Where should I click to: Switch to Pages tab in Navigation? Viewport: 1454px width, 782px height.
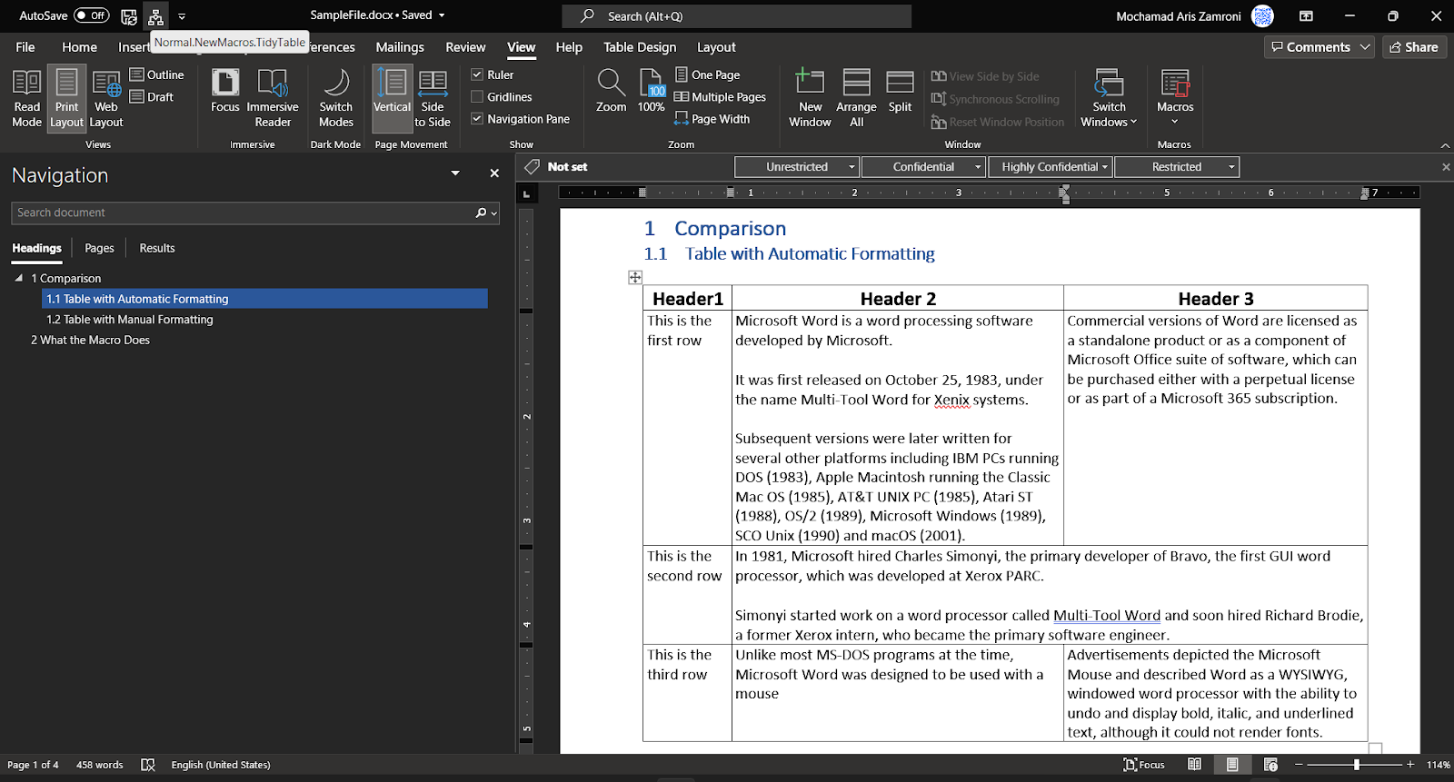click(99, 248)
